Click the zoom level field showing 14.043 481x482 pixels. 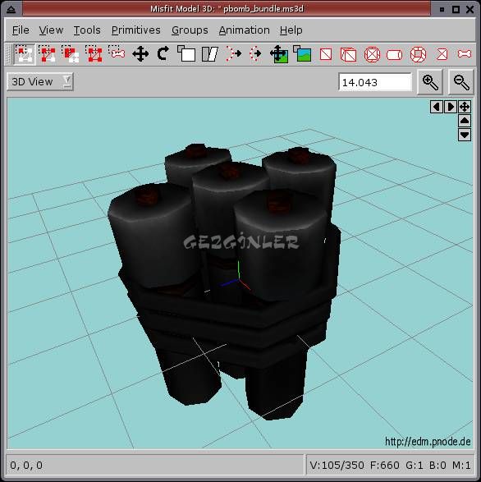(x=375, y=82)
